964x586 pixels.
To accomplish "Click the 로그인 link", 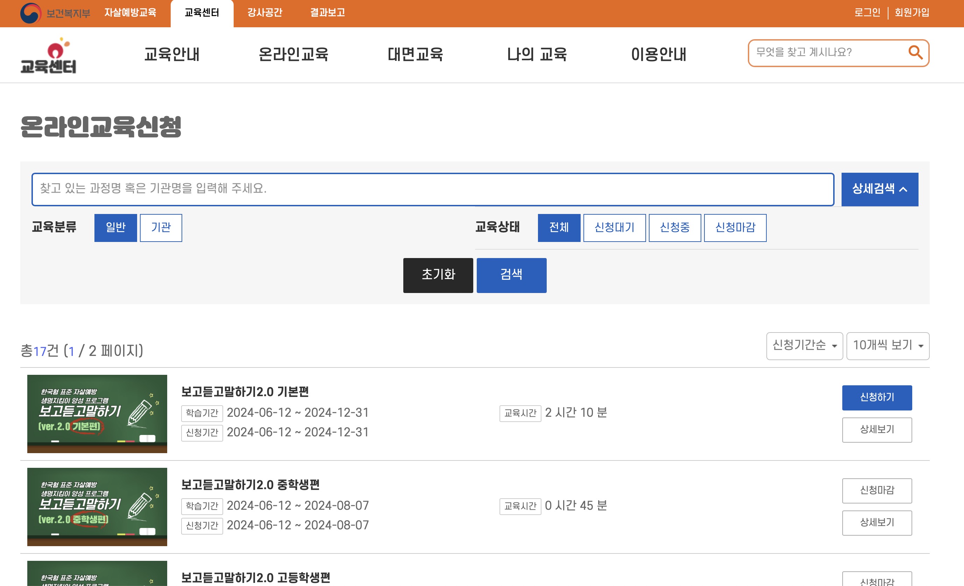I will [866, 13].
